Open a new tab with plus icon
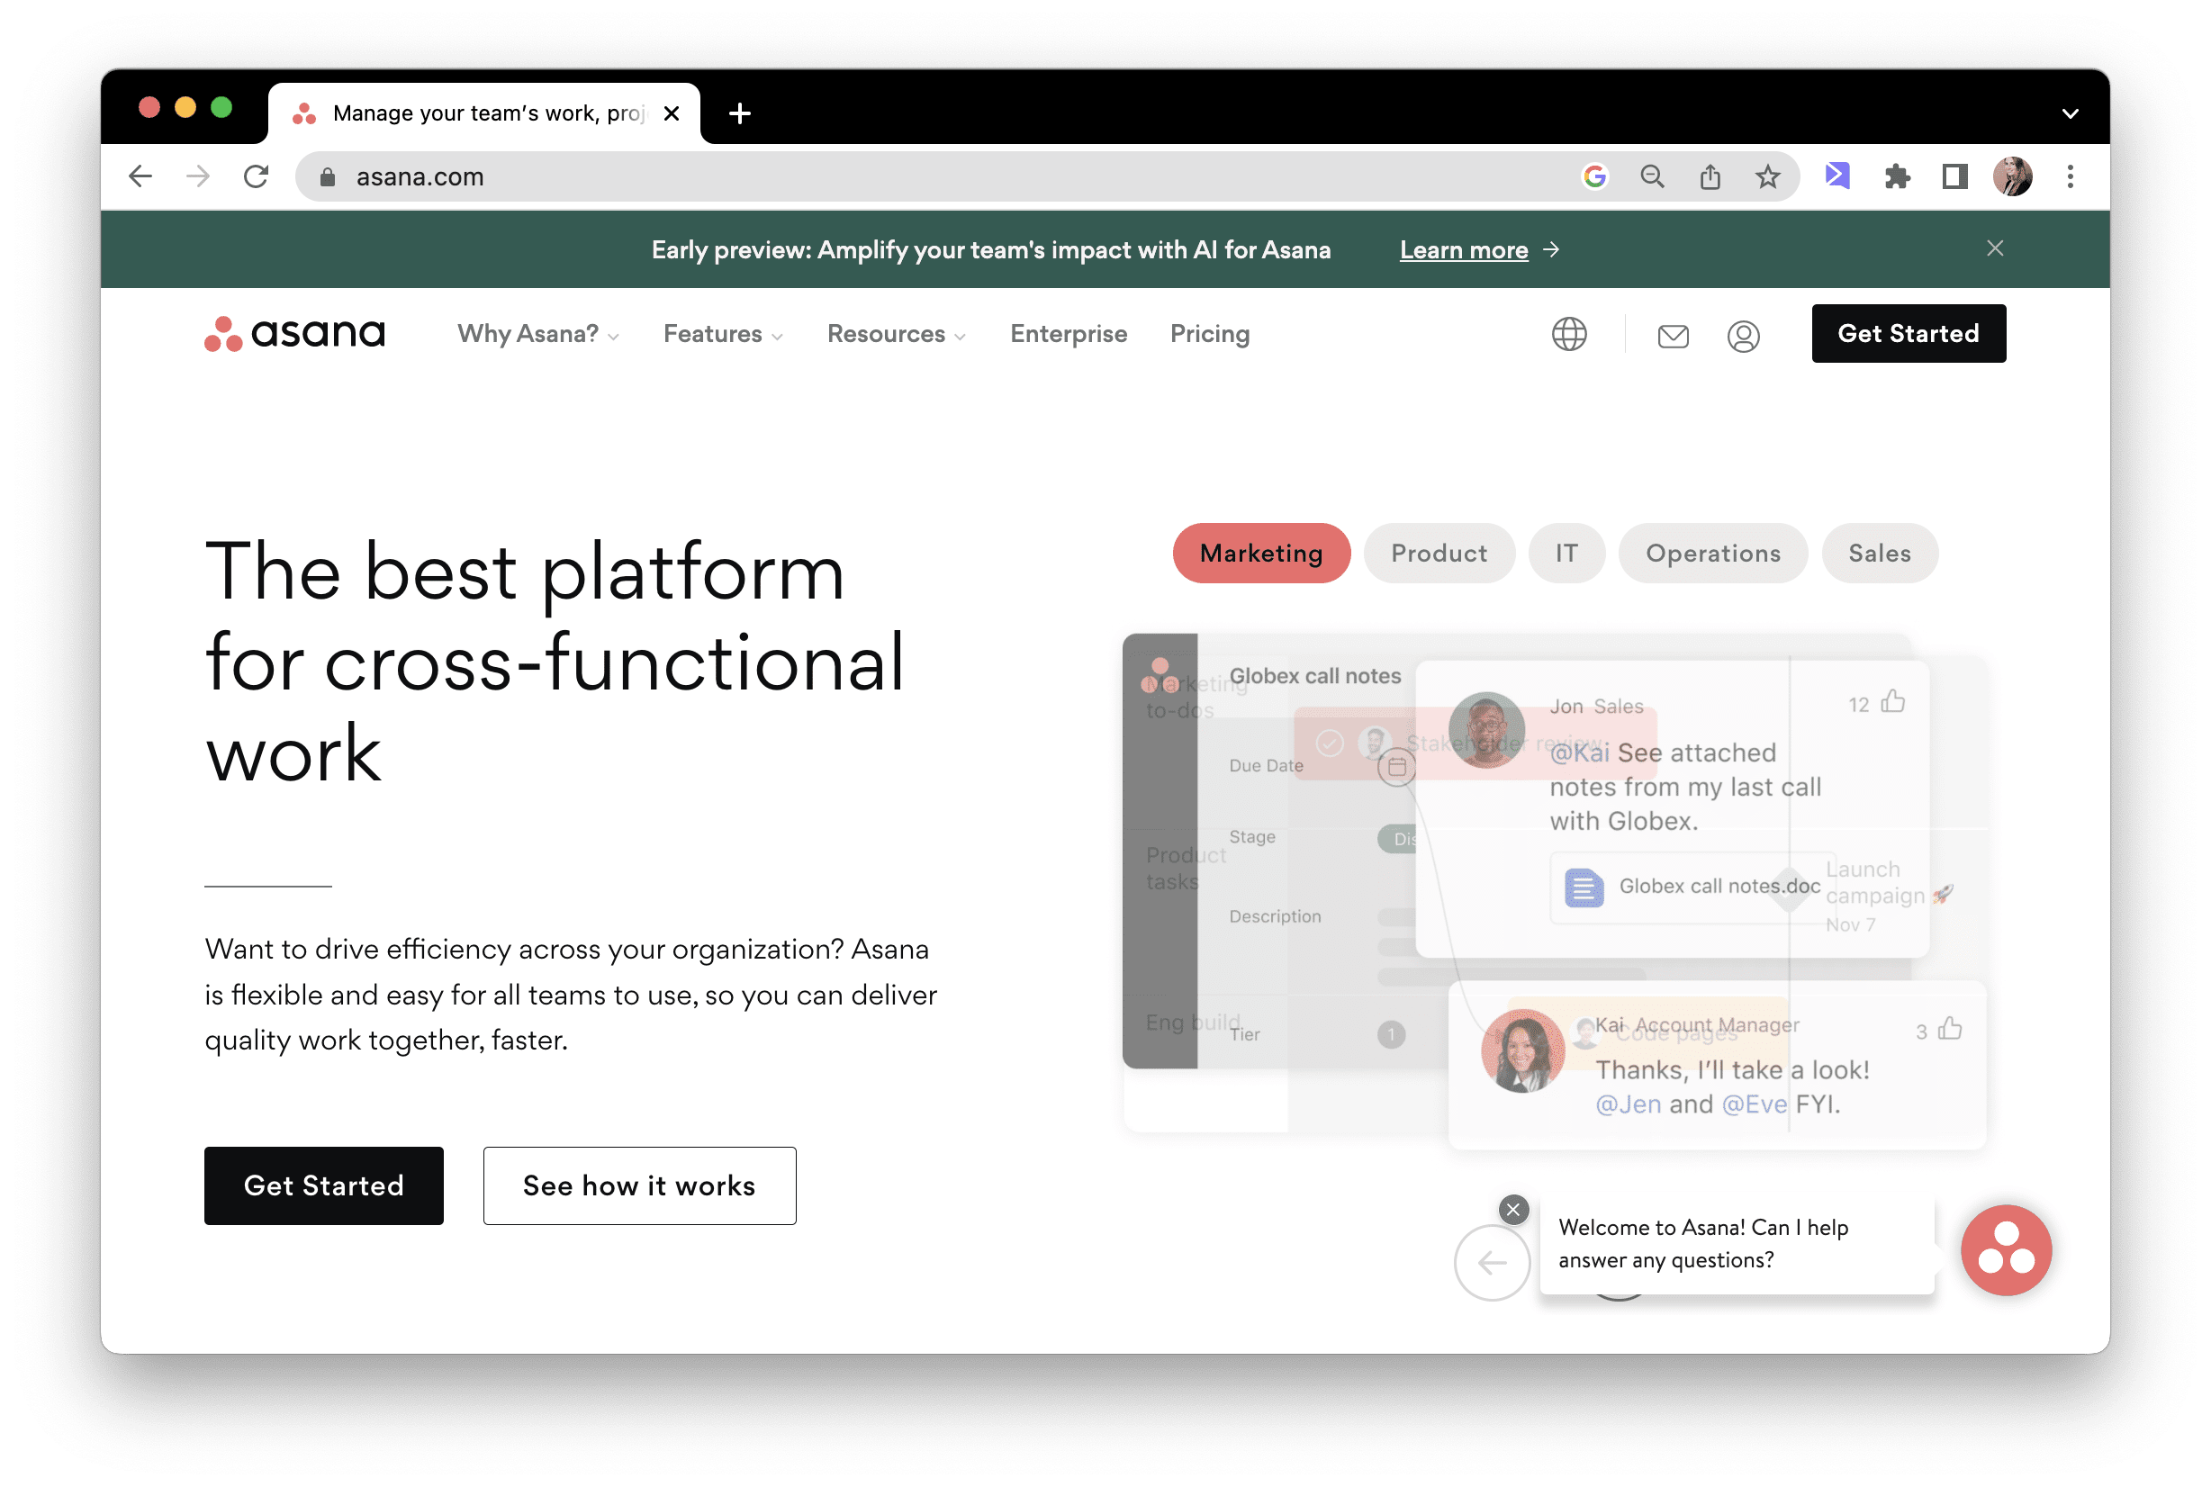This screenshot has width=2211, height=1487. point(740,113)
